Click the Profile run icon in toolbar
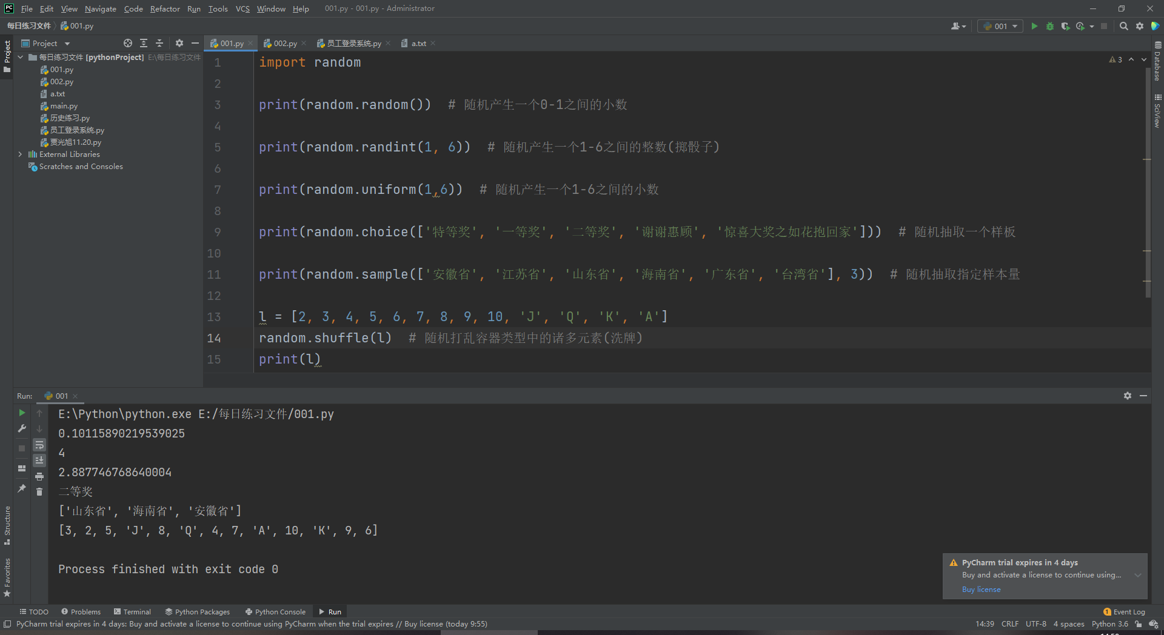 pos(1080,26)
